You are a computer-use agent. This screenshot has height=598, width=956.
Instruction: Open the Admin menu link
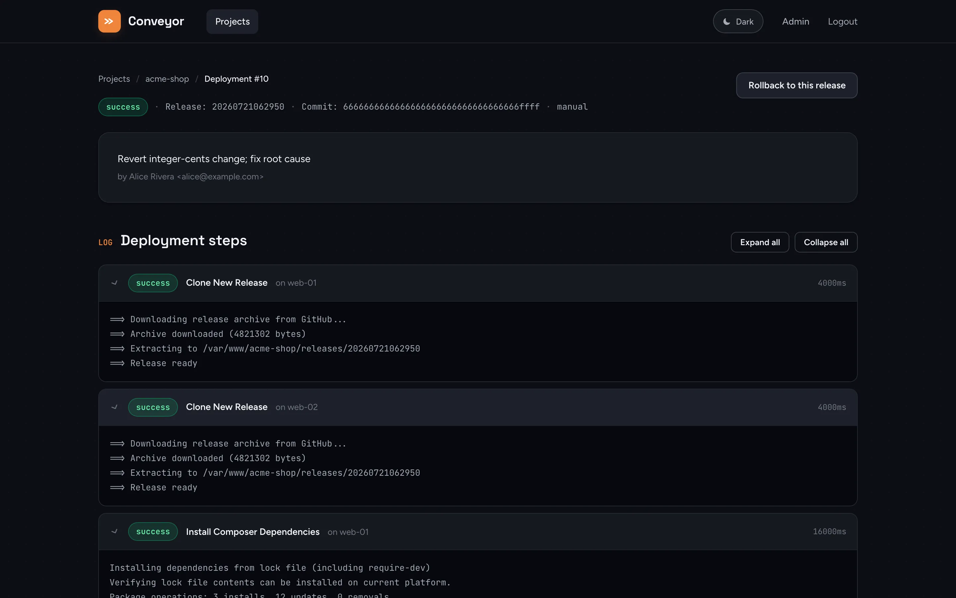(x=796, y=21)
